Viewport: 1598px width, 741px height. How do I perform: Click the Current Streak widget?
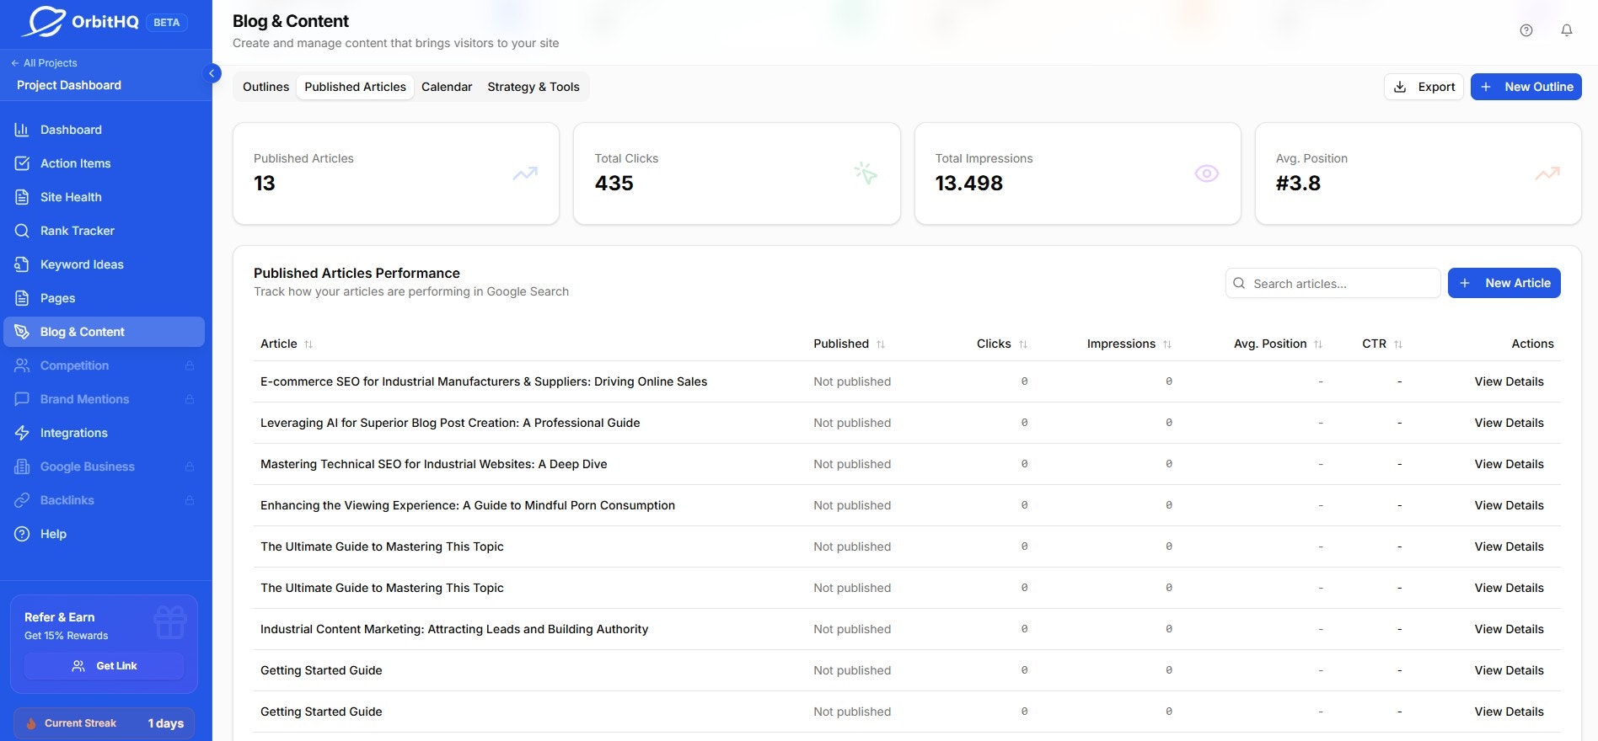click(x=104, y=723)
